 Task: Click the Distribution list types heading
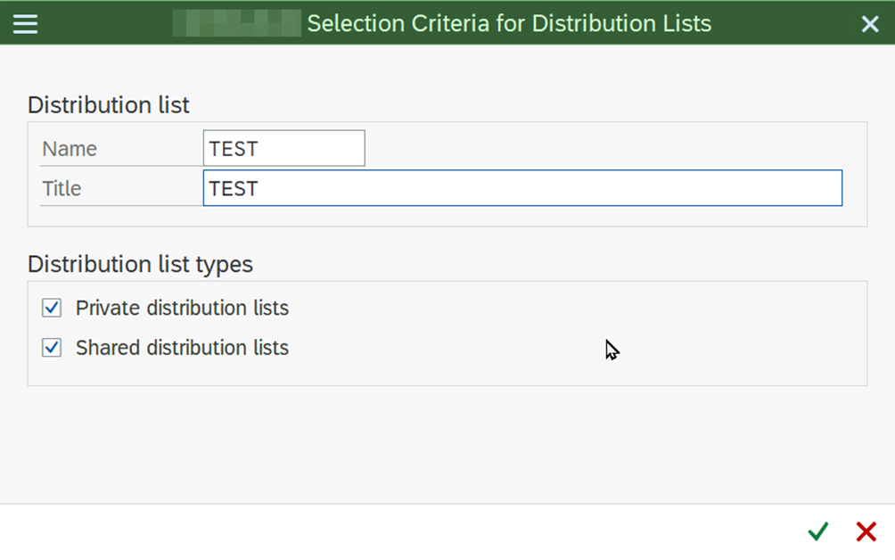click(x=140, y=264)
